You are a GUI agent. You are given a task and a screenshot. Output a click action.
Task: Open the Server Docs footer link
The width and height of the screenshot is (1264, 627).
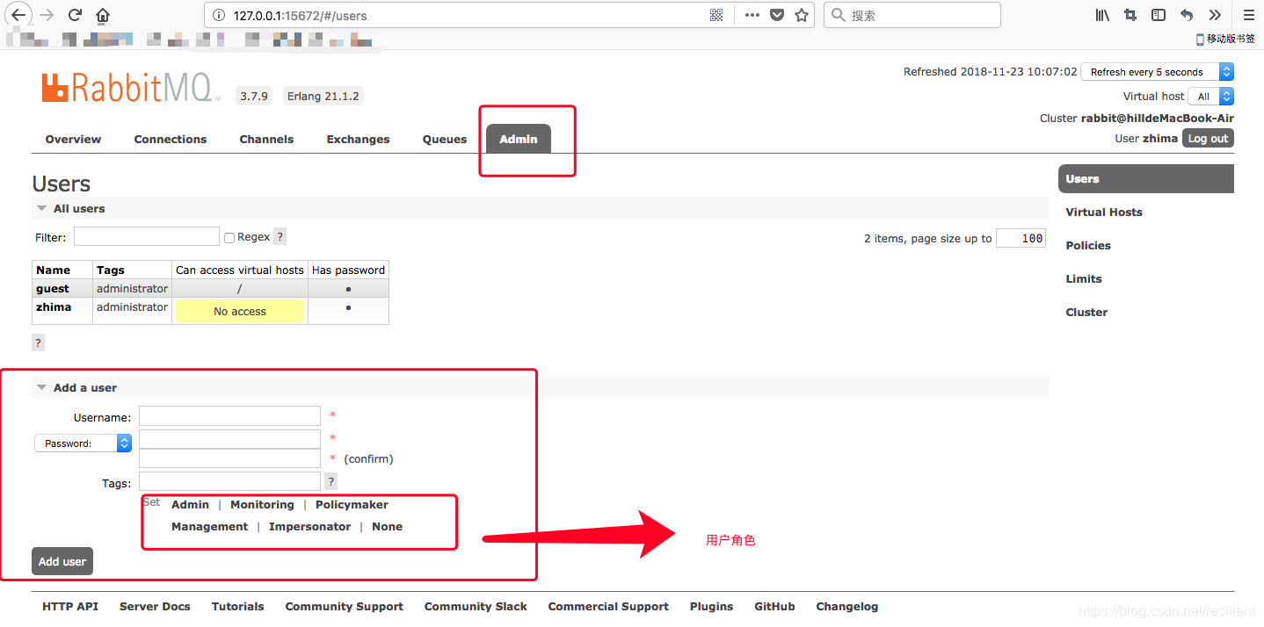tap(155, 606)
